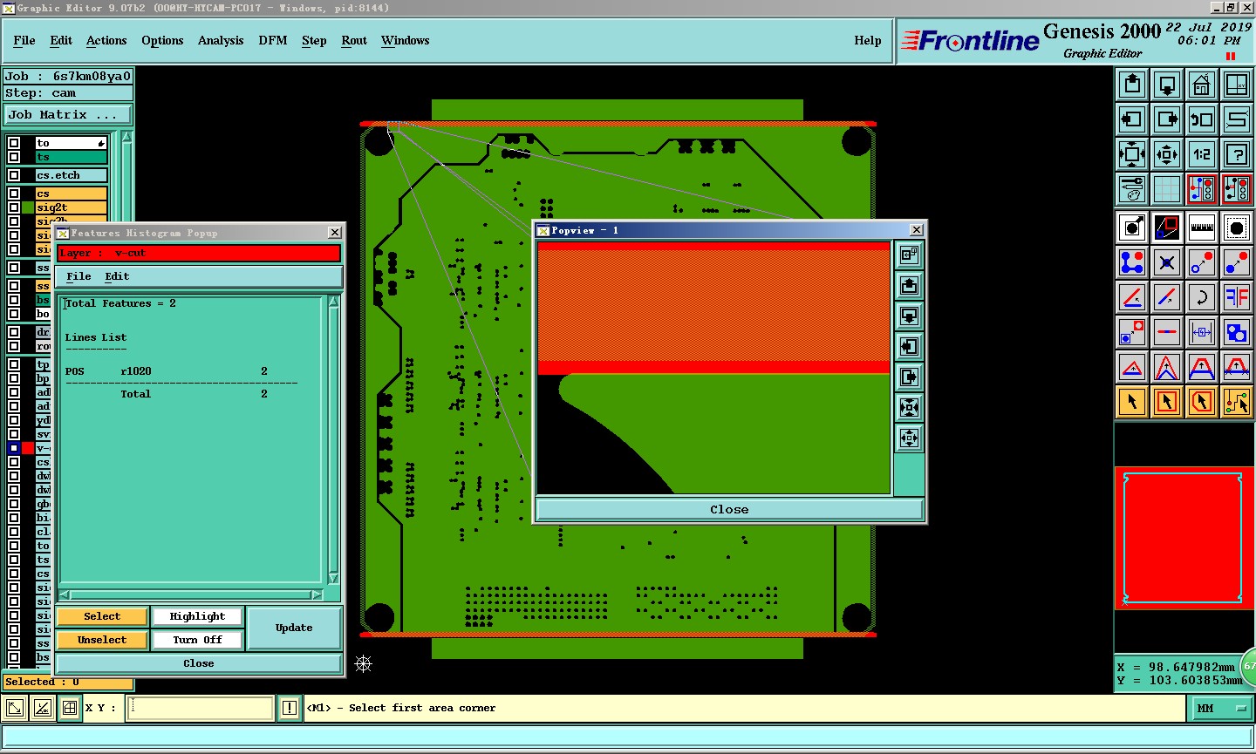Click the connected blue-red nodes icon
The height and width of the screenshot is (754, 1256).
coord(1132,262)
